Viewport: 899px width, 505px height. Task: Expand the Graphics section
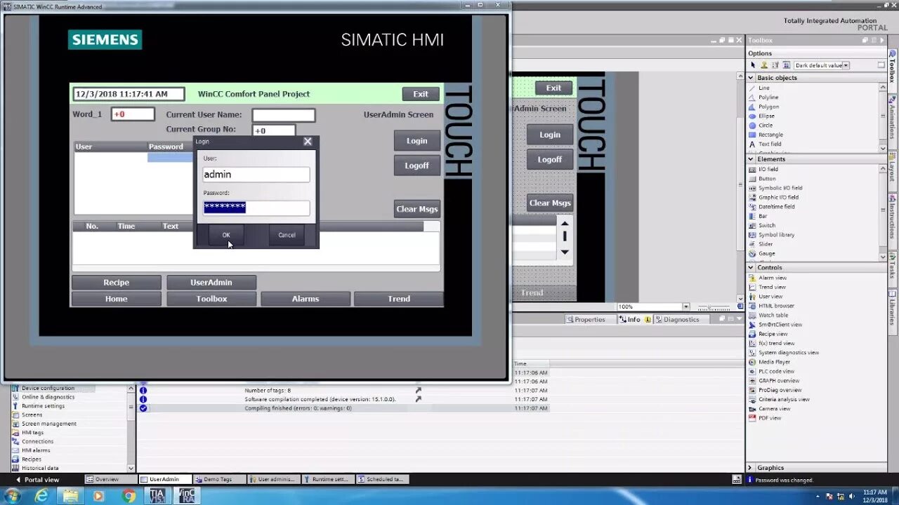click(750, 468)
